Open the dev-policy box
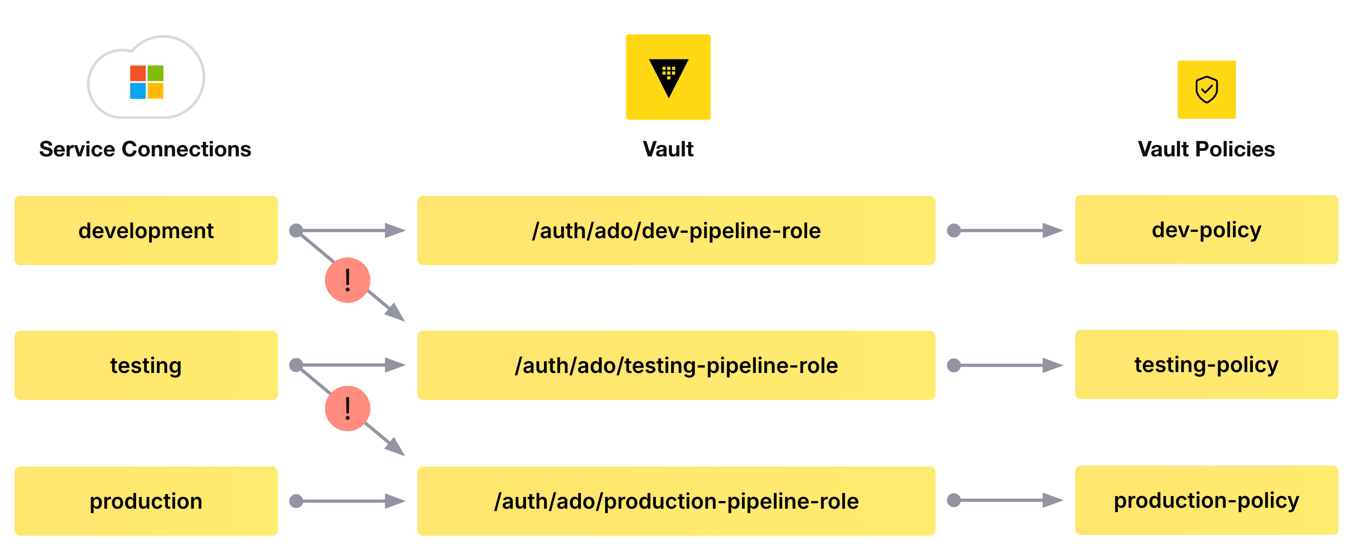The height and width of the screenshot is (559, 1353). click(1206, 230)
